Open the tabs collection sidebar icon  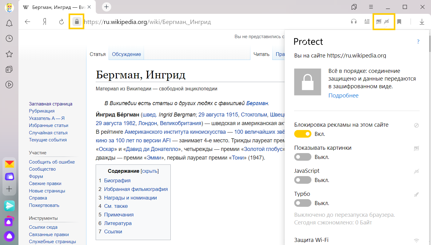(x=9, y=69)
